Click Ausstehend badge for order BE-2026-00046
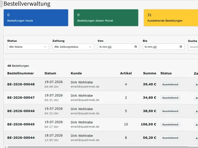The image size is (198, 148). 170,111
